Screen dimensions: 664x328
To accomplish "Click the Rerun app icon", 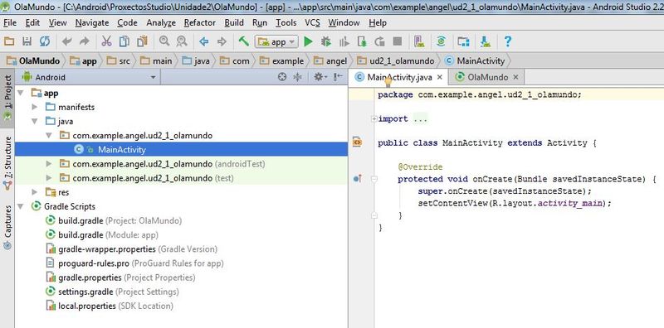I will click(379, 41).
